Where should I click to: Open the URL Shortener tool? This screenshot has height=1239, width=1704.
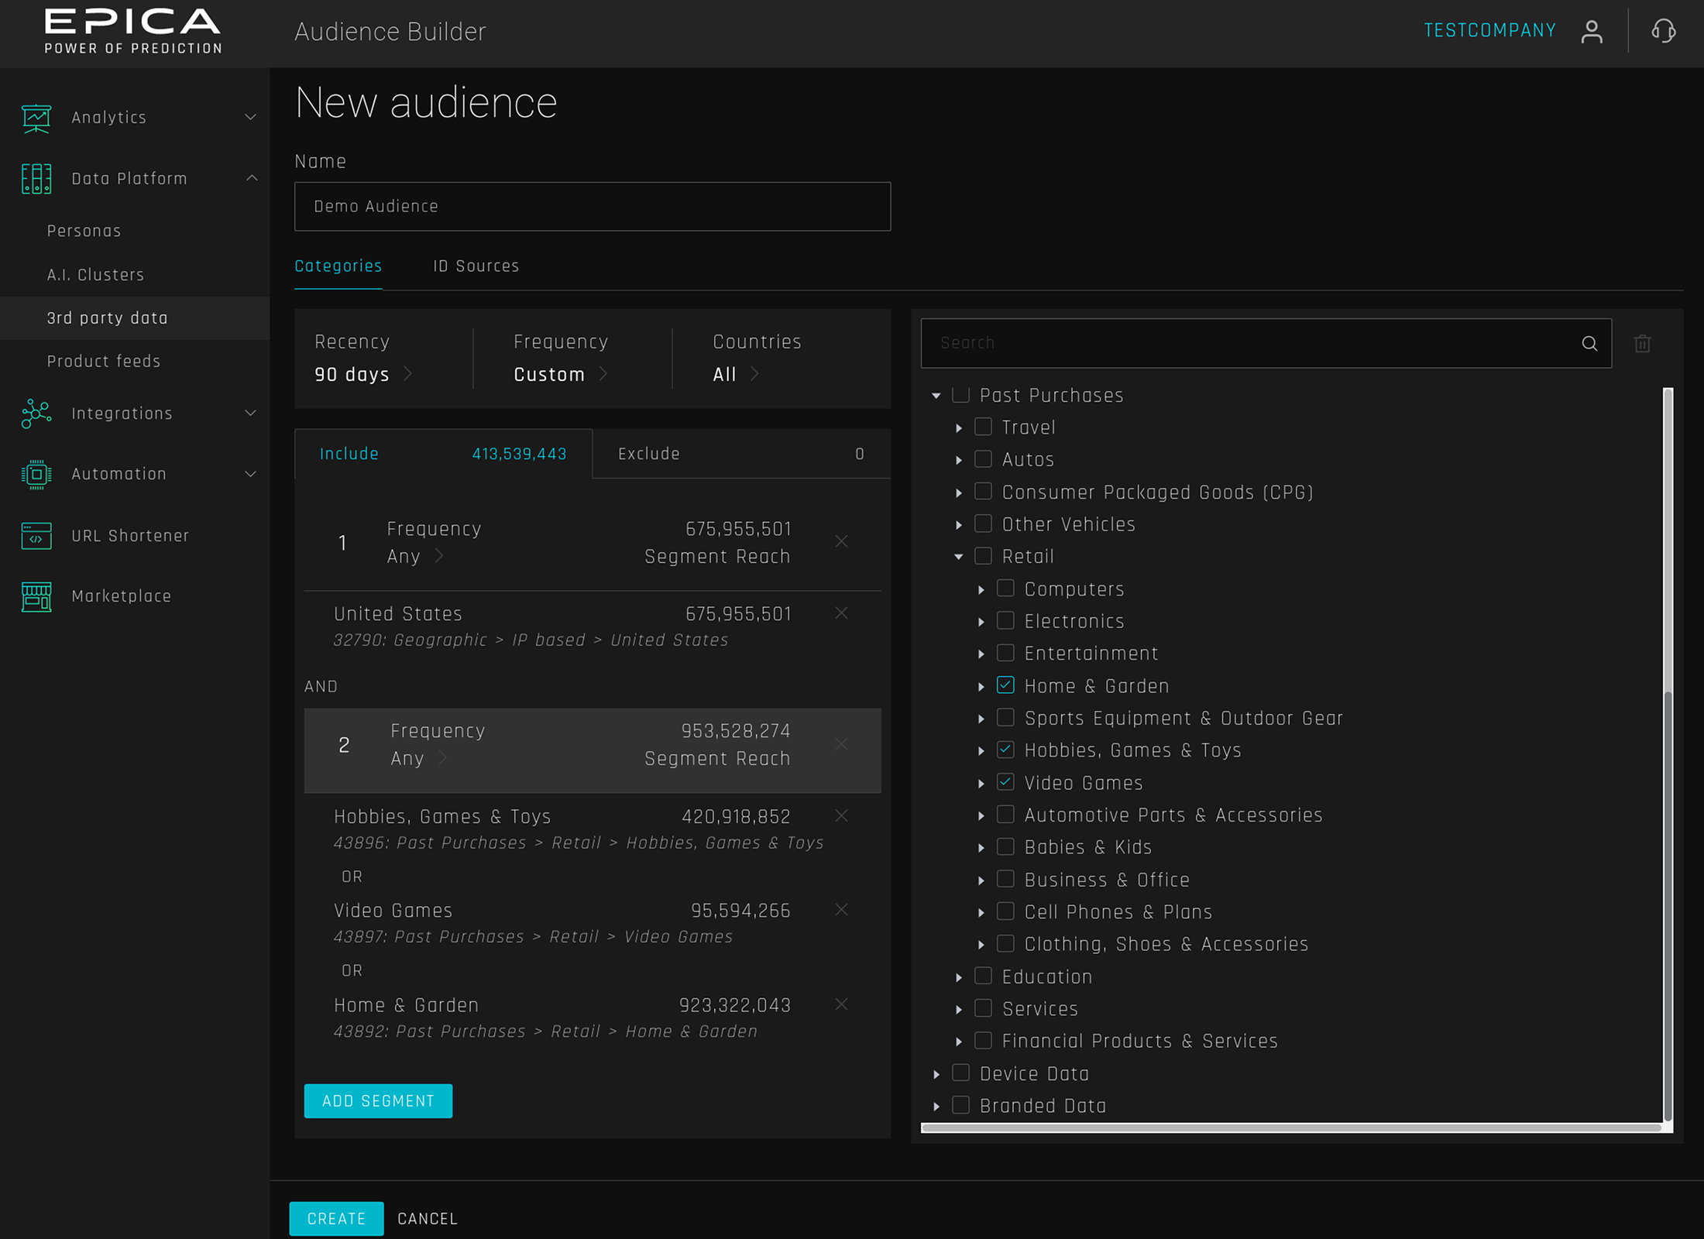36,535
